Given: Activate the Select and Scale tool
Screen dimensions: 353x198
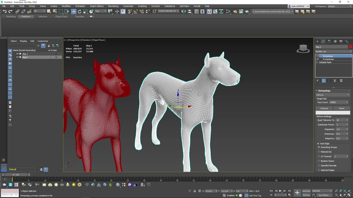Looking at the screenshot, I should pos(85,11).
